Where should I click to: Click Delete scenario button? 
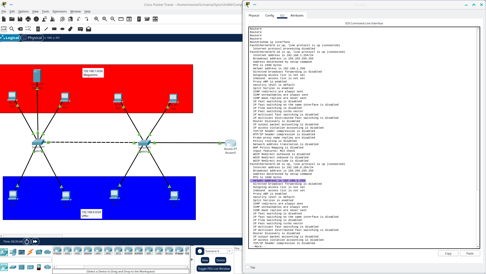[221, 260]
